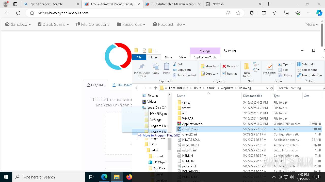
Task: Click the Edit ribbon button
Action: coord(283,70)
